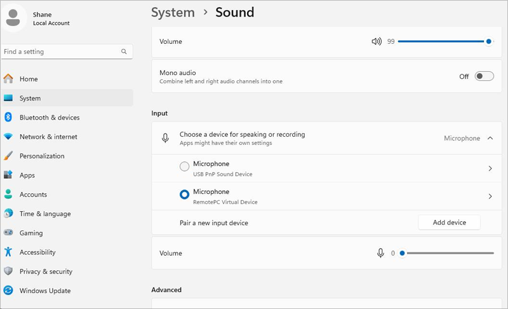Open the Accessibility settings section
The width and height of the screenshot is (508, 309).
coord(37,252)
